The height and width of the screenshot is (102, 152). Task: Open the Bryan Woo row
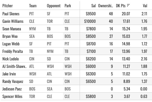[x=76, y=36]
